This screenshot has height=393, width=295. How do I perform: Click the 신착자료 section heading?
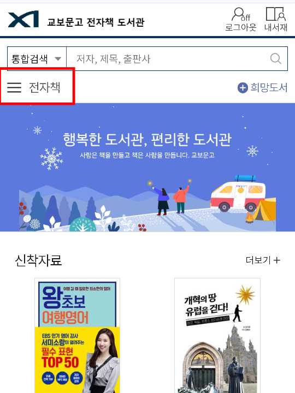38,260
